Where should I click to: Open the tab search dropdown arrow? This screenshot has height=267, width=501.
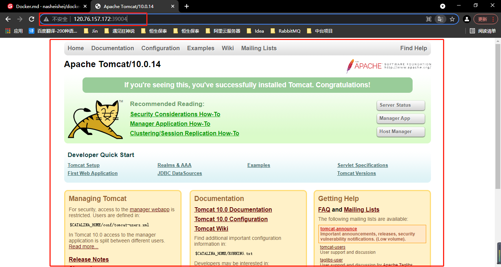pos(443,6)
